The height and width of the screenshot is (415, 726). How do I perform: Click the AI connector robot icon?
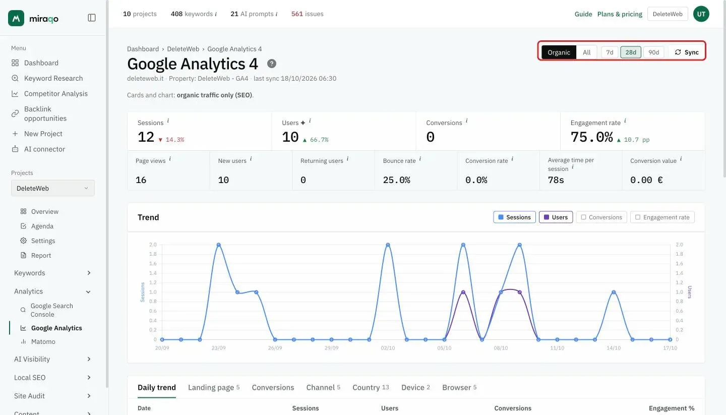[x=15, y=149]
